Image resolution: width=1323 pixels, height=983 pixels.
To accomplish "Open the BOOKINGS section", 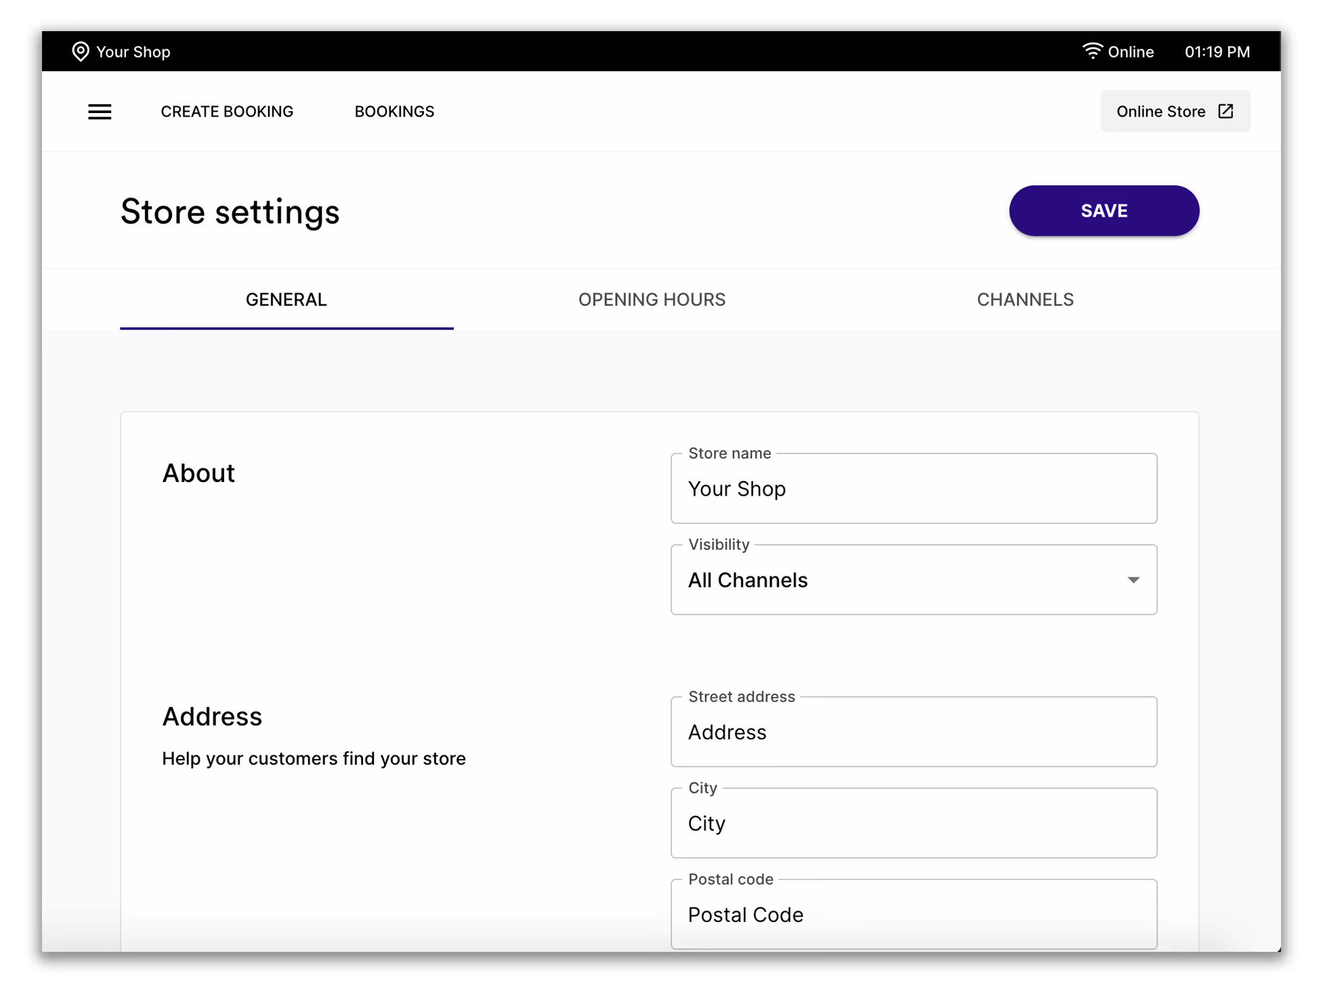I will (394, 111).
